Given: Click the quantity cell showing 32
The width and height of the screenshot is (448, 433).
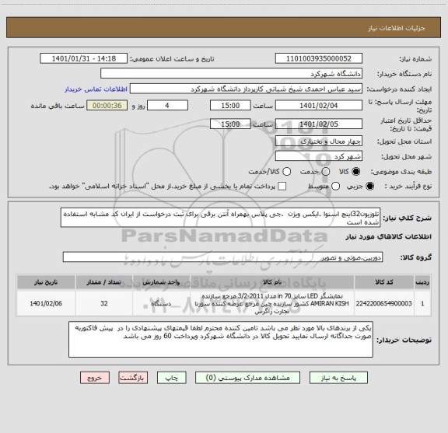Looking at the screenshot, I should click(x=104, y=303).
